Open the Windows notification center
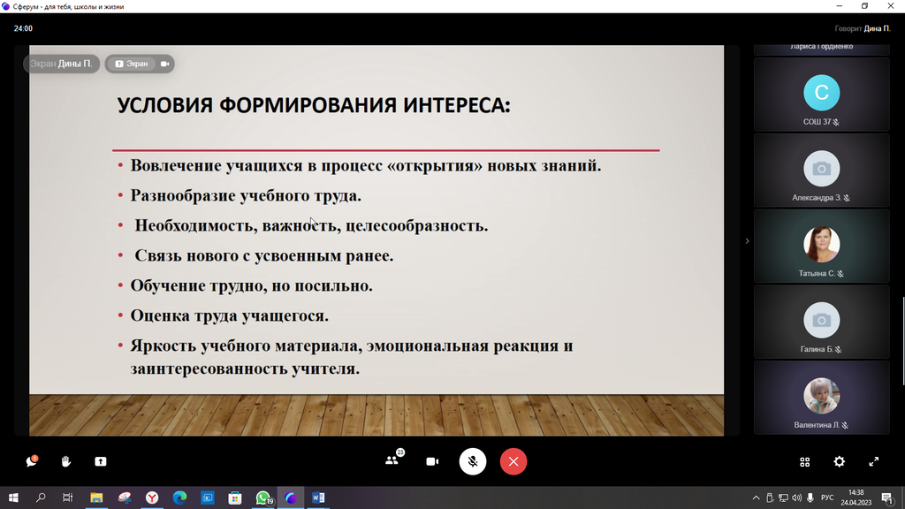The image size is (905, 509). tap(887, 498)
